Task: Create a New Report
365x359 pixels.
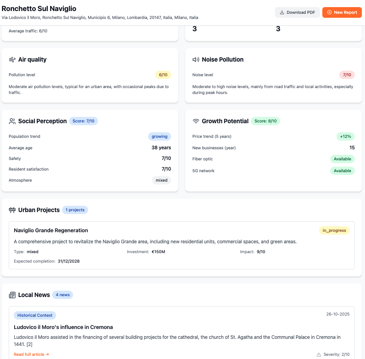Action: pyautogui.click(x=342, y=13)
